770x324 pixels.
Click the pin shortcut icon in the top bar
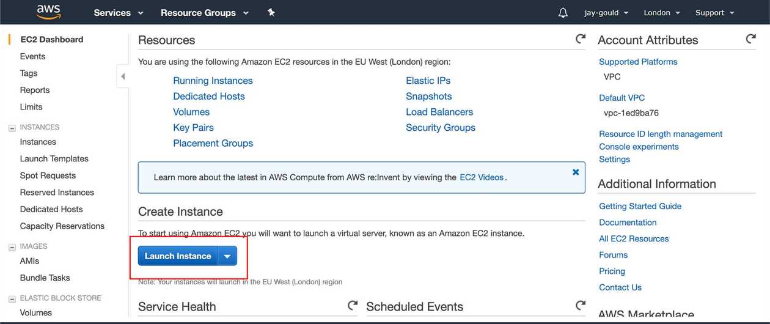click(x=271, y=12)
